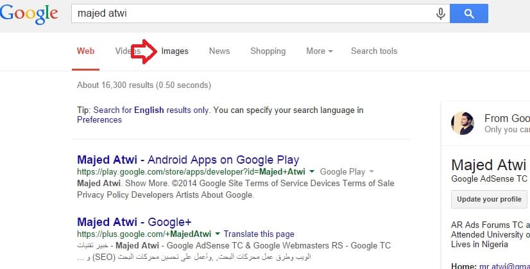Open Majed Atwi profile photo

coord(463,123)
